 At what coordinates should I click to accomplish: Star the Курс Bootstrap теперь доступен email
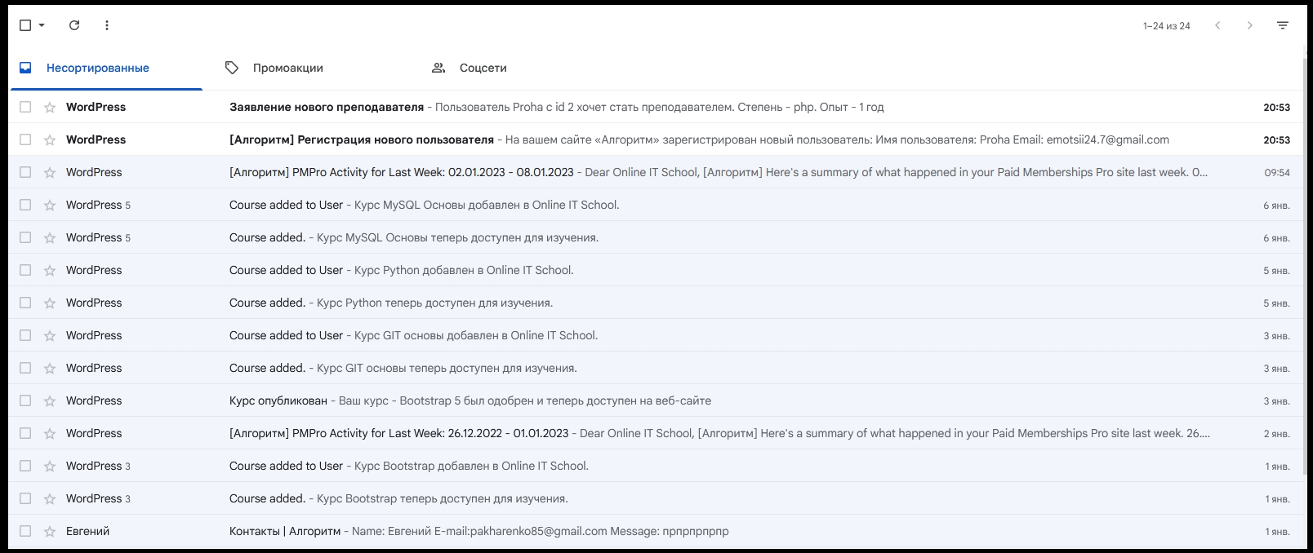[50, 498]
